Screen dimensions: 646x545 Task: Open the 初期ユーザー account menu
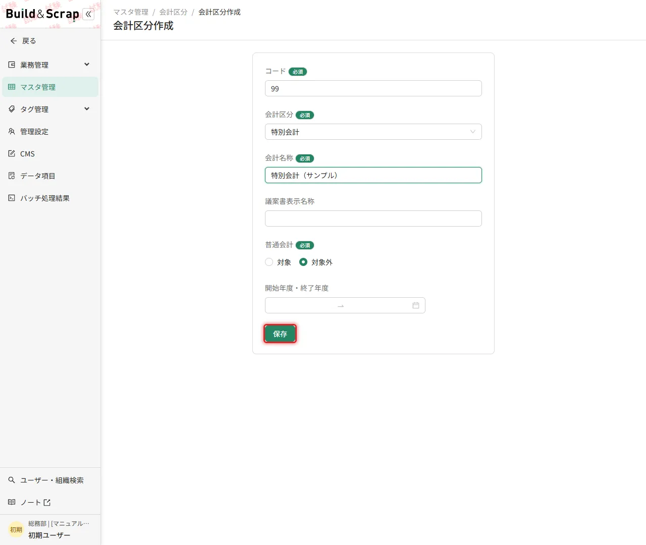[x=50, y=529]
